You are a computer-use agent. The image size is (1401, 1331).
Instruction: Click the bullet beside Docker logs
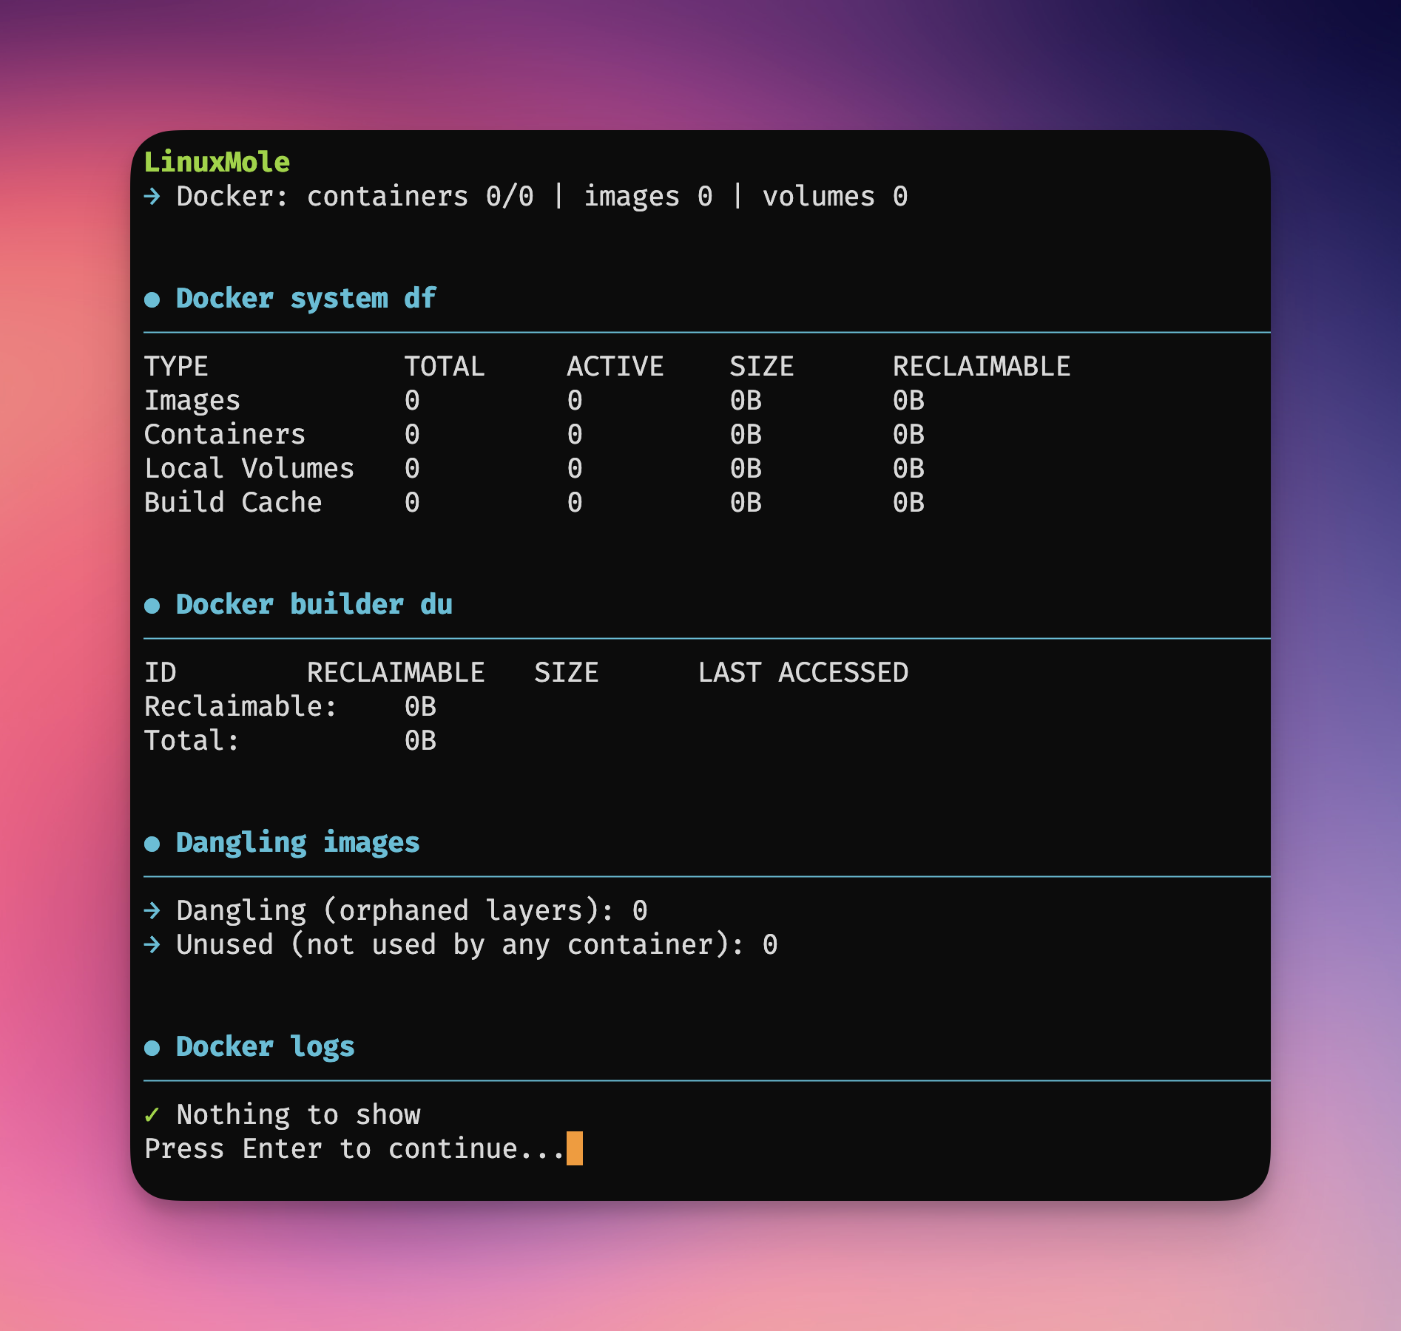click(152, 1048)
